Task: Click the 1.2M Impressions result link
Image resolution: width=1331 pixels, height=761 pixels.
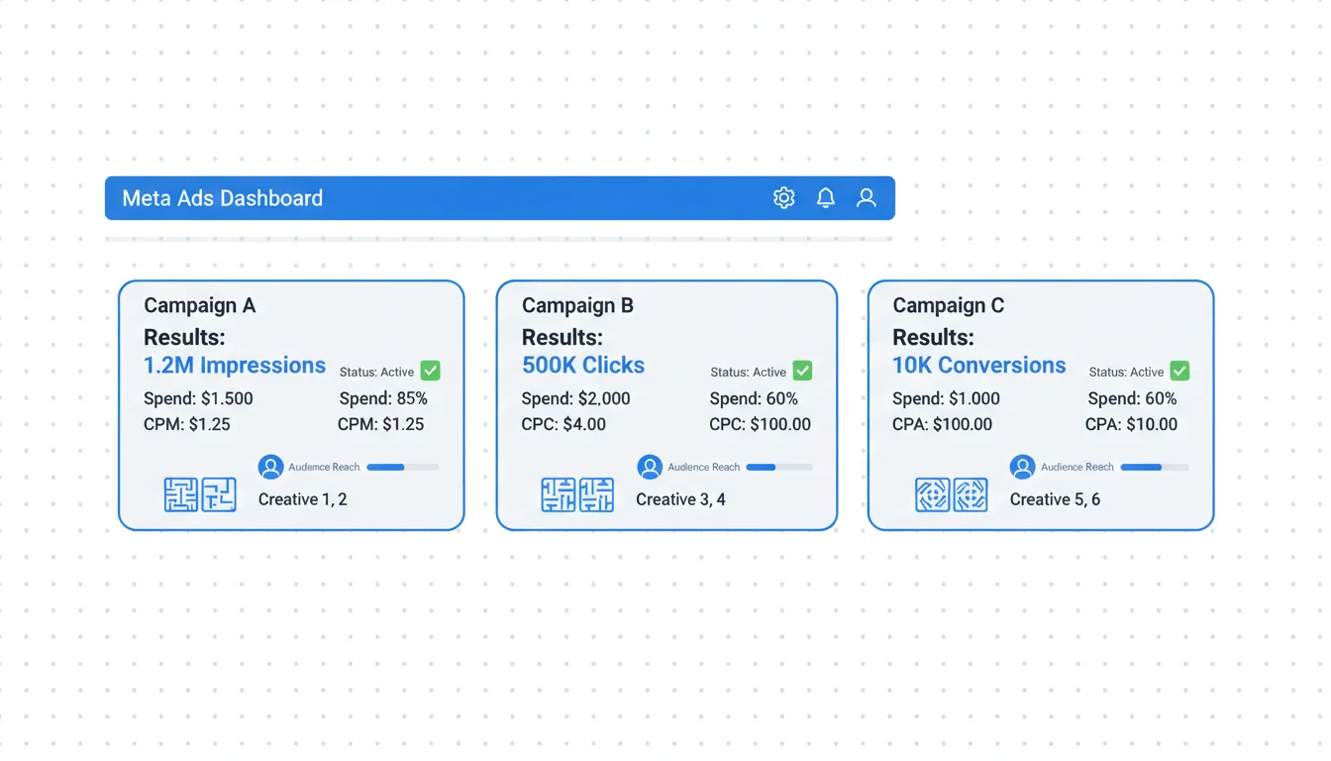Action: click(235, 366)
